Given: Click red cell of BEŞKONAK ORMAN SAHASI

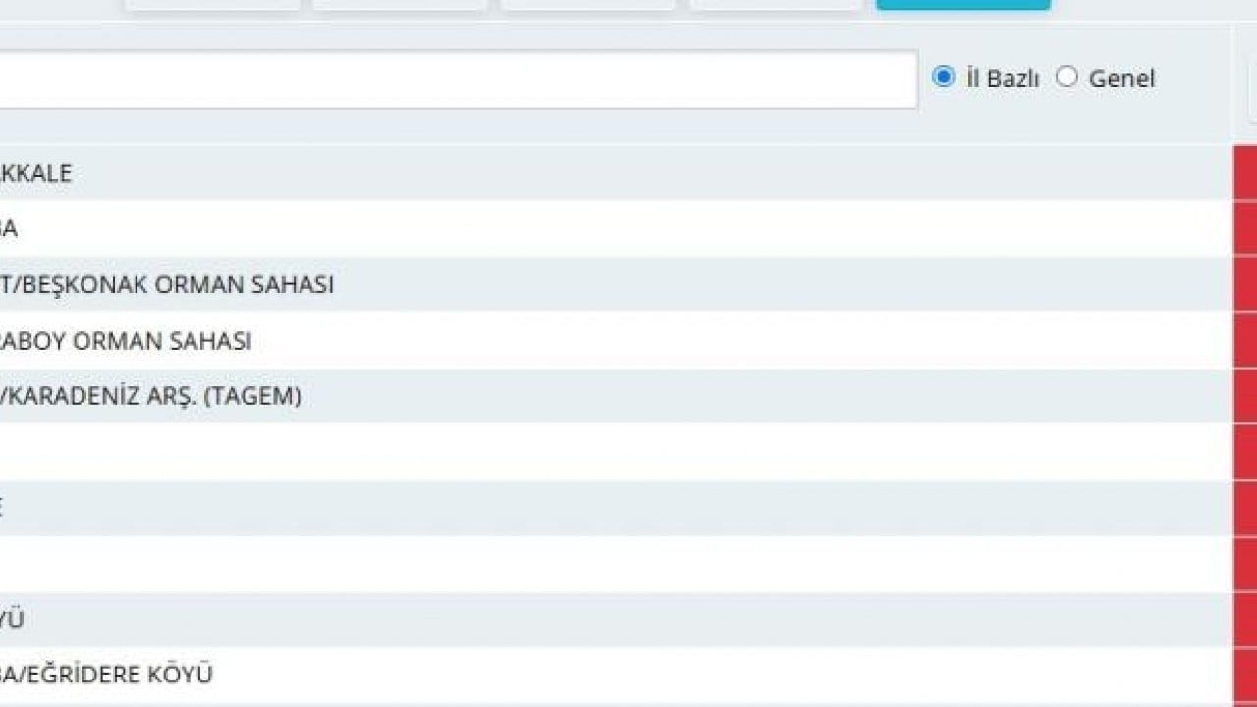Looking at the screenshot, I should pyautogui.click(x=1245, y=285).
